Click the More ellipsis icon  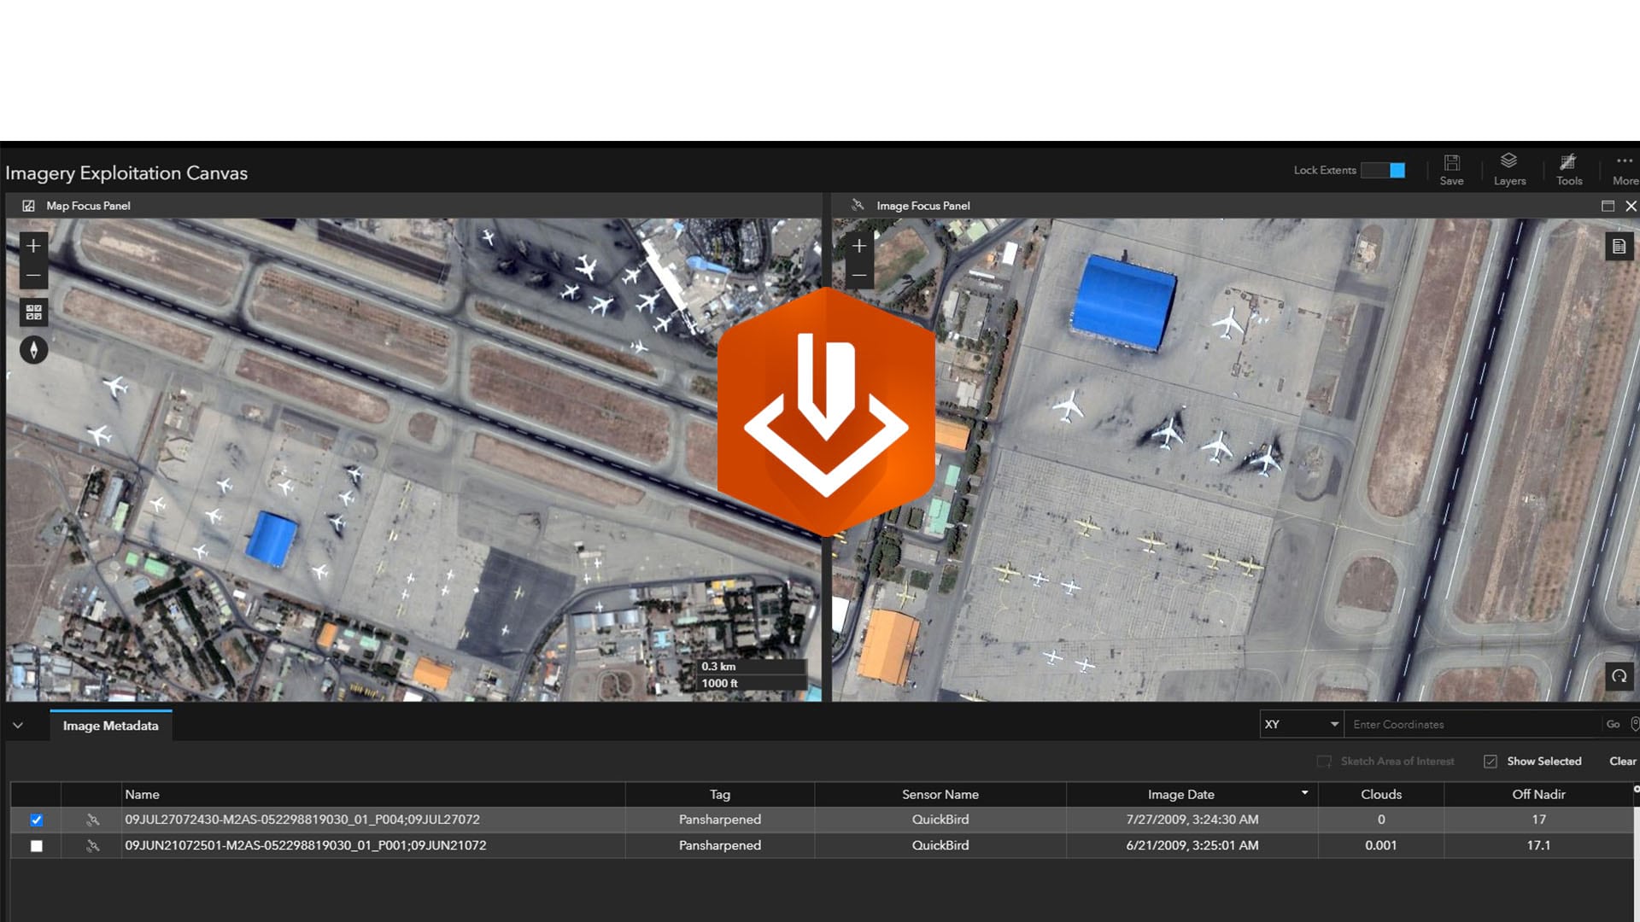tap(1623, 162)
